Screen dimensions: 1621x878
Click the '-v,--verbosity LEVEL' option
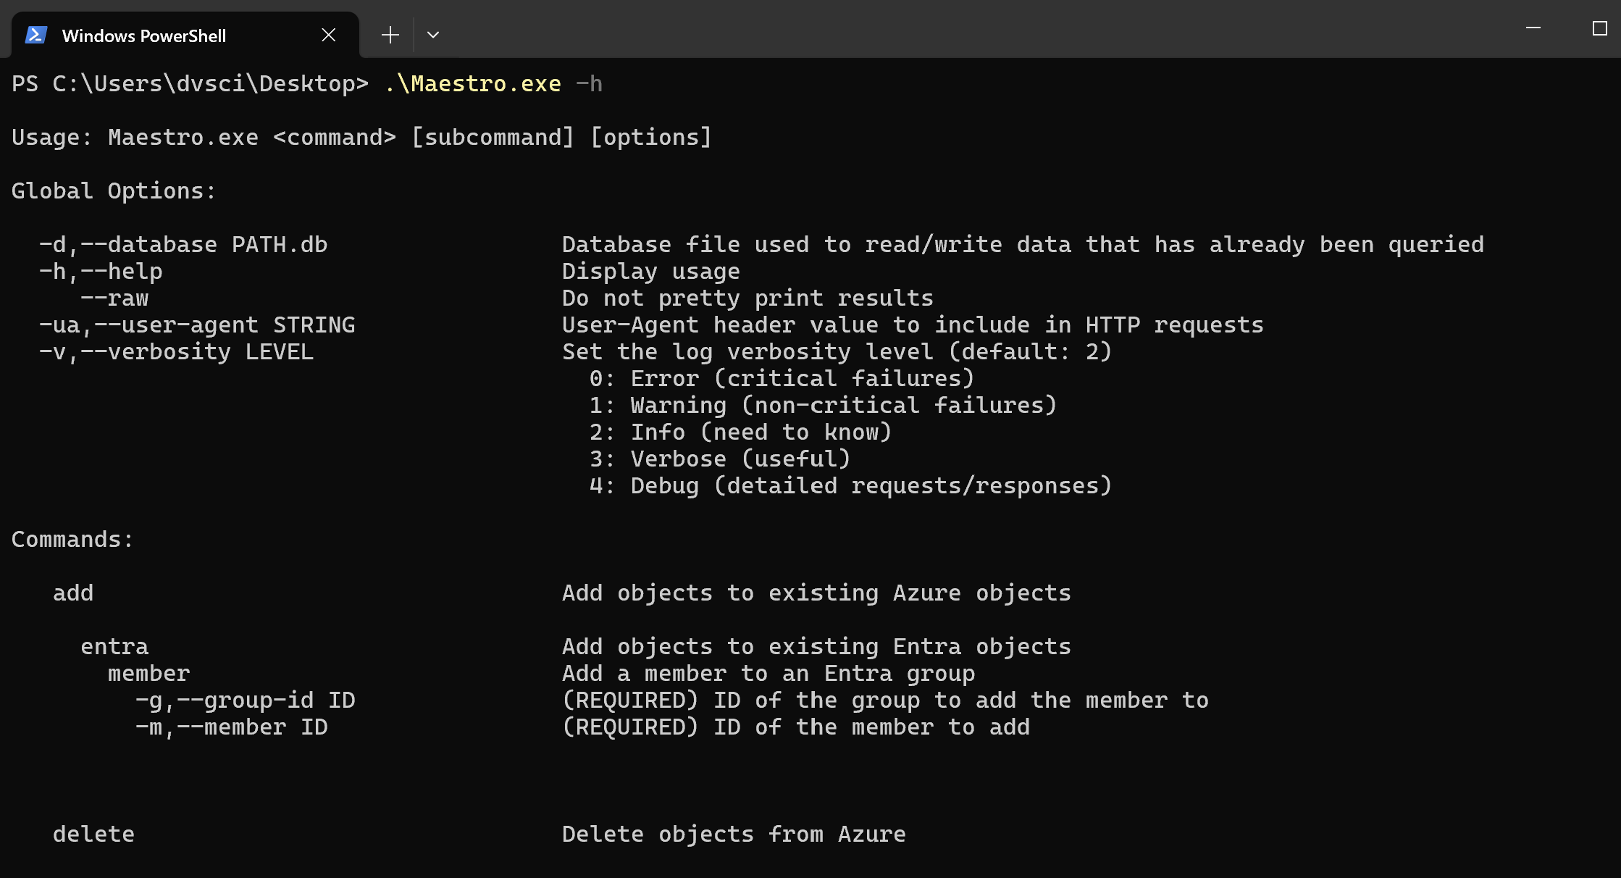(x=177, y=352)
